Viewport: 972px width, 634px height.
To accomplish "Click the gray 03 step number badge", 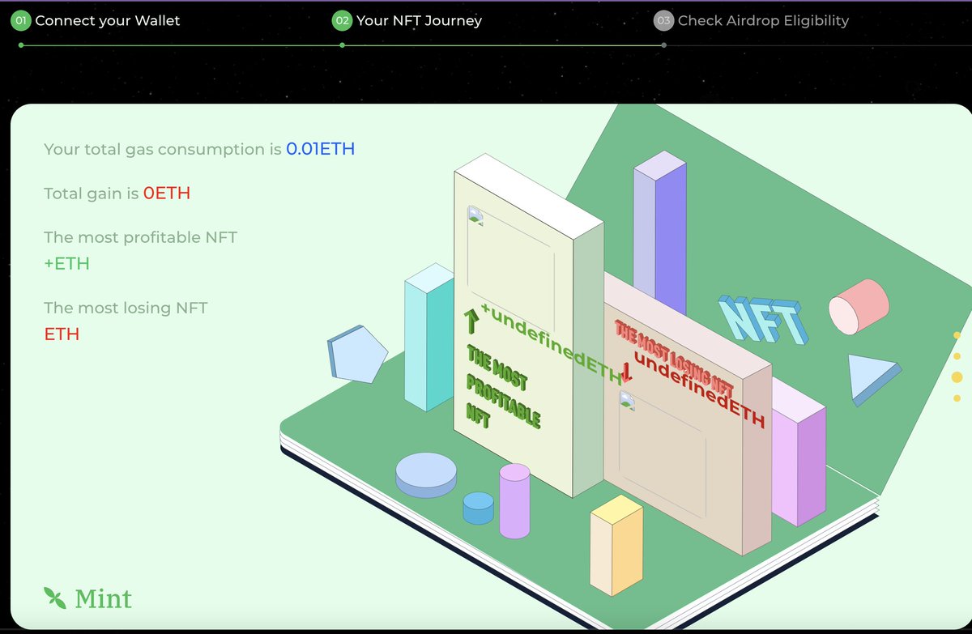I will (663, 20).
